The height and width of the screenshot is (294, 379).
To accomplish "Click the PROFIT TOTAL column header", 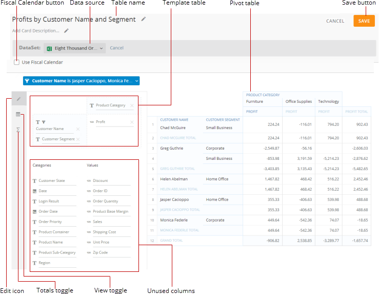I will (356, 112).
